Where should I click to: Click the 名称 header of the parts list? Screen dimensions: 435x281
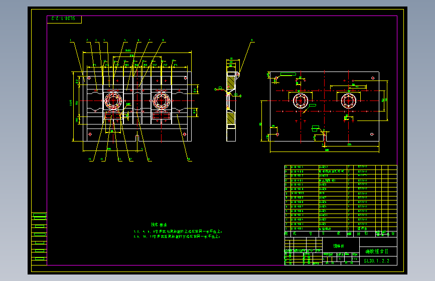(332, 233)
